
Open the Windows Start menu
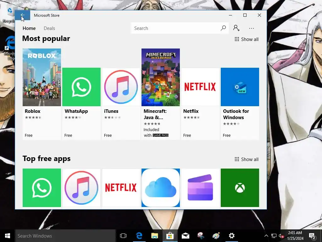coord(8,236)
